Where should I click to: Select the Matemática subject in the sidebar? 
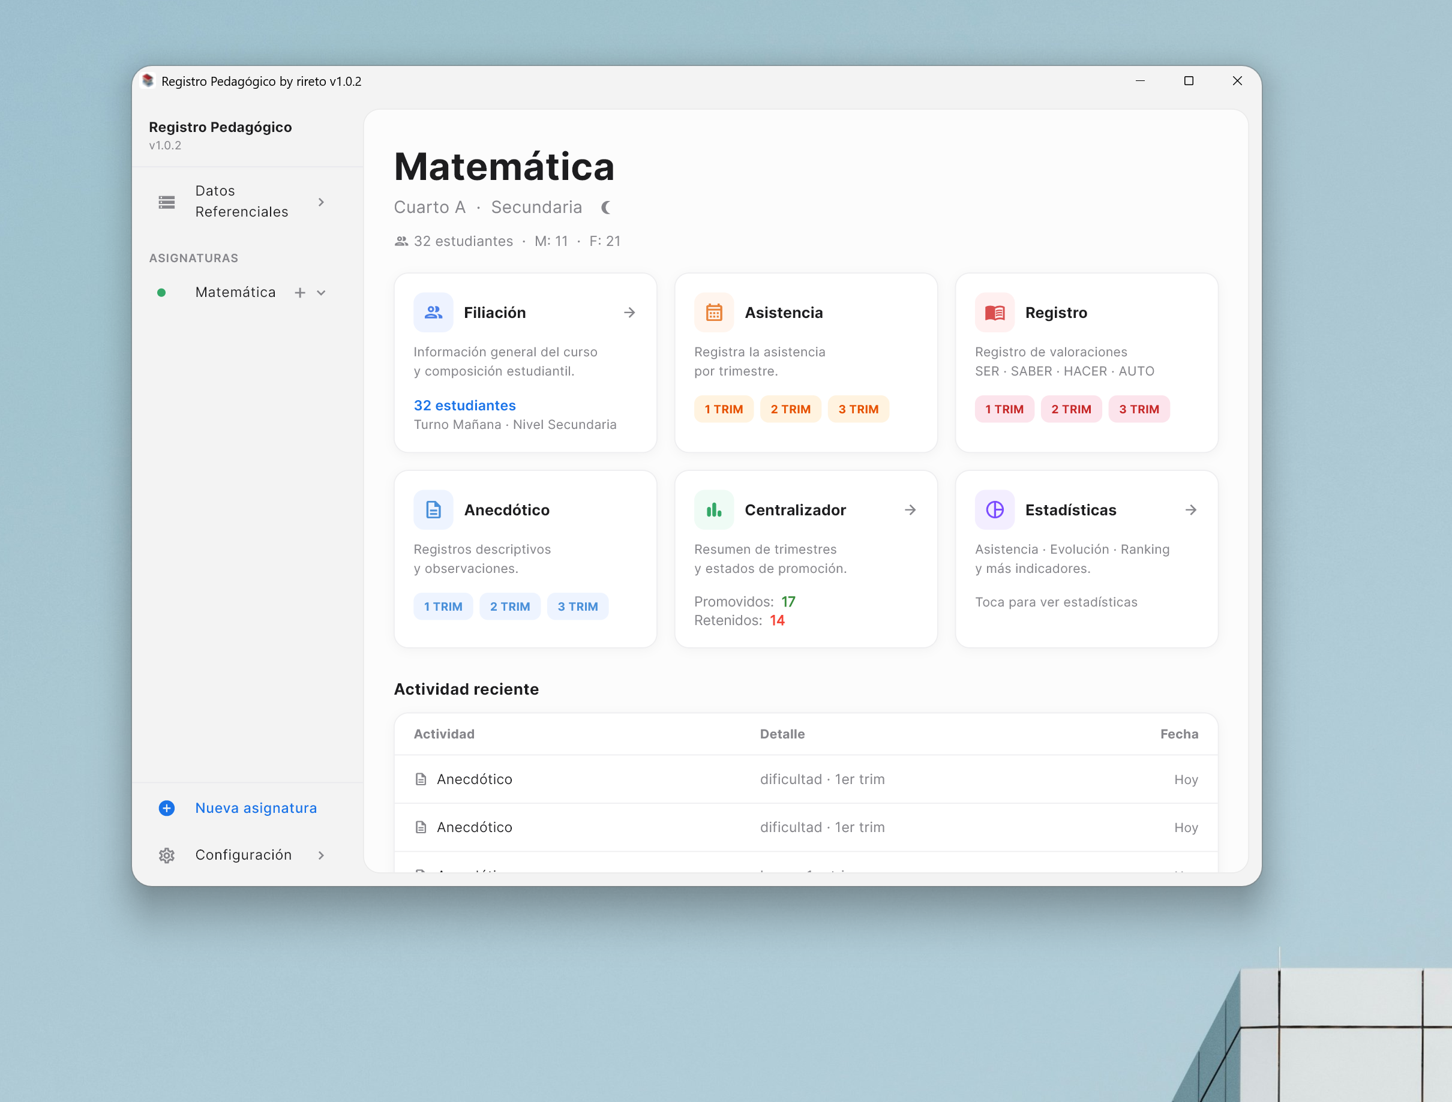pos(235,293)
